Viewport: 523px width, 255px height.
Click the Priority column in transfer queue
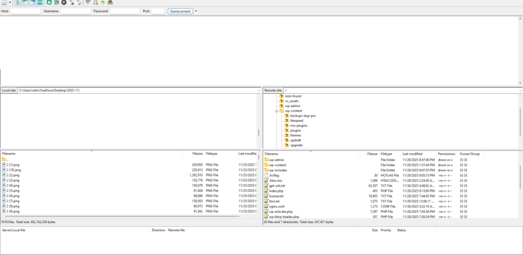click(x=387, y=230)
